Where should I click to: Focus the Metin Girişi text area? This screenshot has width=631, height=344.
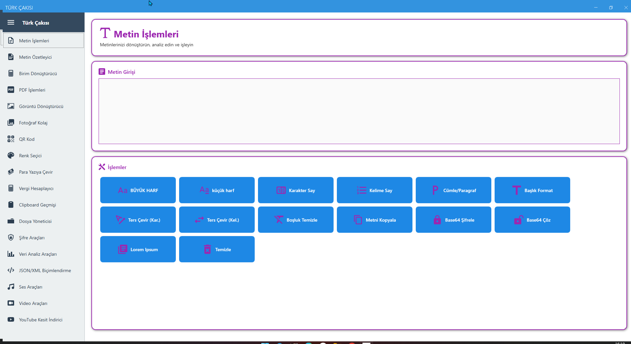pos(359,111)
